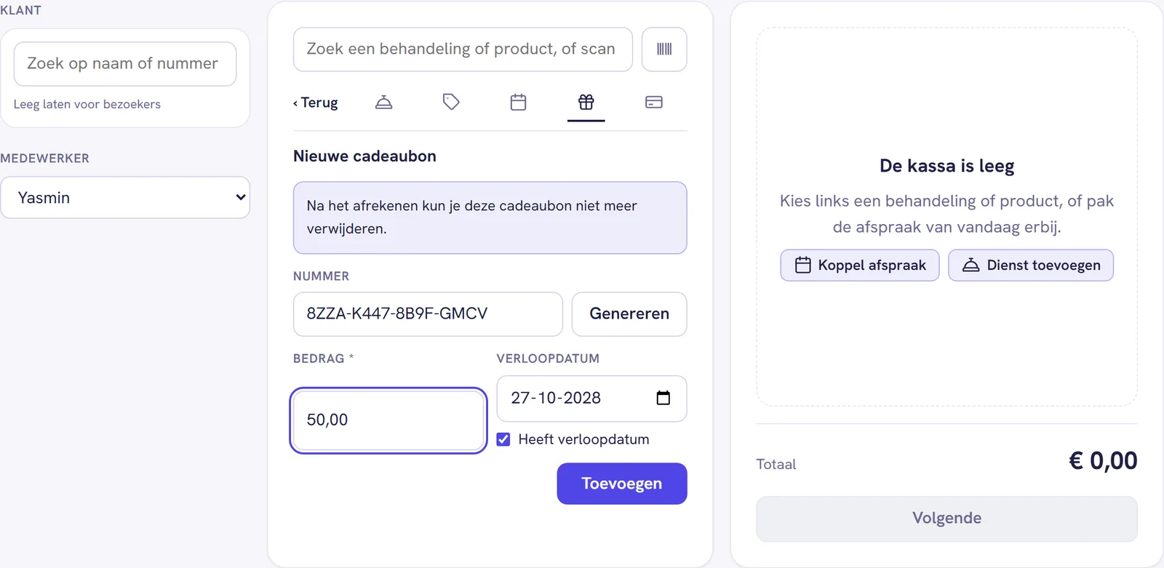Open the prepaid card tab icon
This screenshot has width=1164, height=568.
tap(654, 103)
